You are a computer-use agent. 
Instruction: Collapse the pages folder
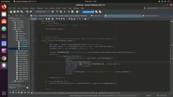[x=13, y=29]
